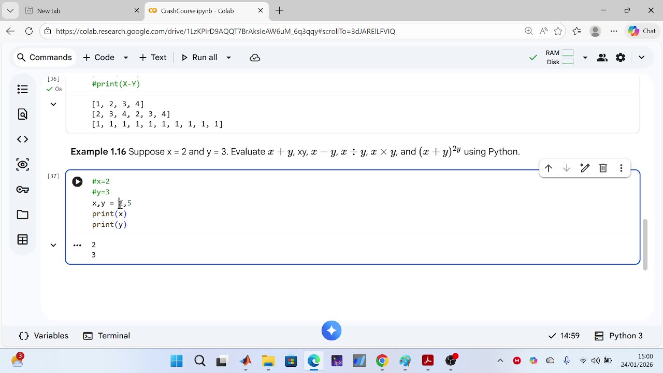Open the Code snippets sidebar icon

pyautogui.click(x=22, y=139)
